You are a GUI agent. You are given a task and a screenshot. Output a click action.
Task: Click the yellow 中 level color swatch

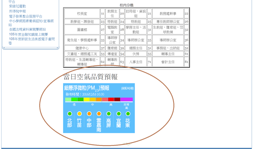click(x=87, y=99)
